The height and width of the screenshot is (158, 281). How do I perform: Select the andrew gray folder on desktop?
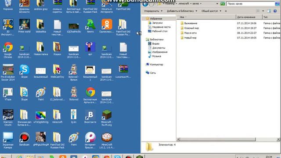(x=41, y=5)
